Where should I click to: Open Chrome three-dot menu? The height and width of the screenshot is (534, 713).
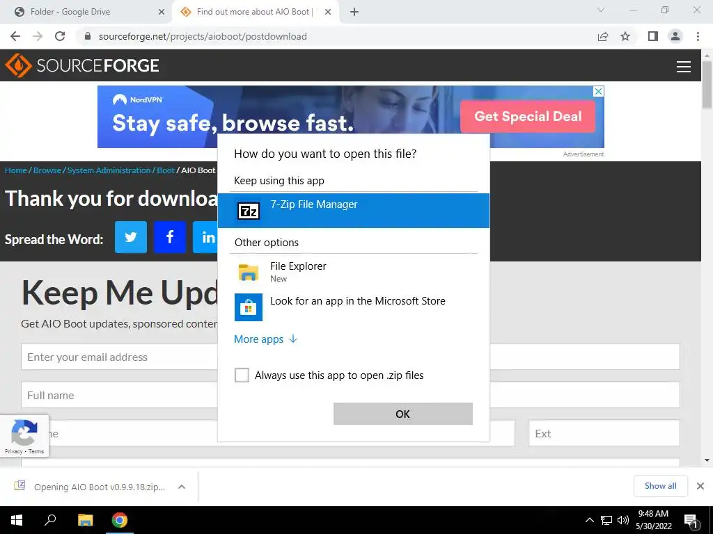[x=698, y=36]
